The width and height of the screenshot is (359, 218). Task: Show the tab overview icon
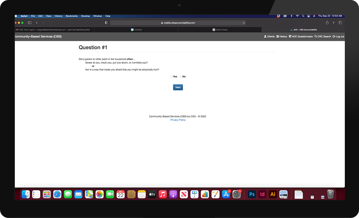[340, 23]
